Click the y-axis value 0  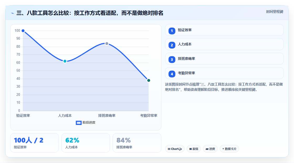tap(19, 111)
